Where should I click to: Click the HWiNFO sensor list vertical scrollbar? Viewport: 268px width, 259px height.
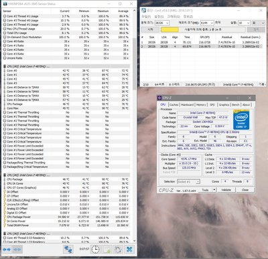click(x=134, y=126)
